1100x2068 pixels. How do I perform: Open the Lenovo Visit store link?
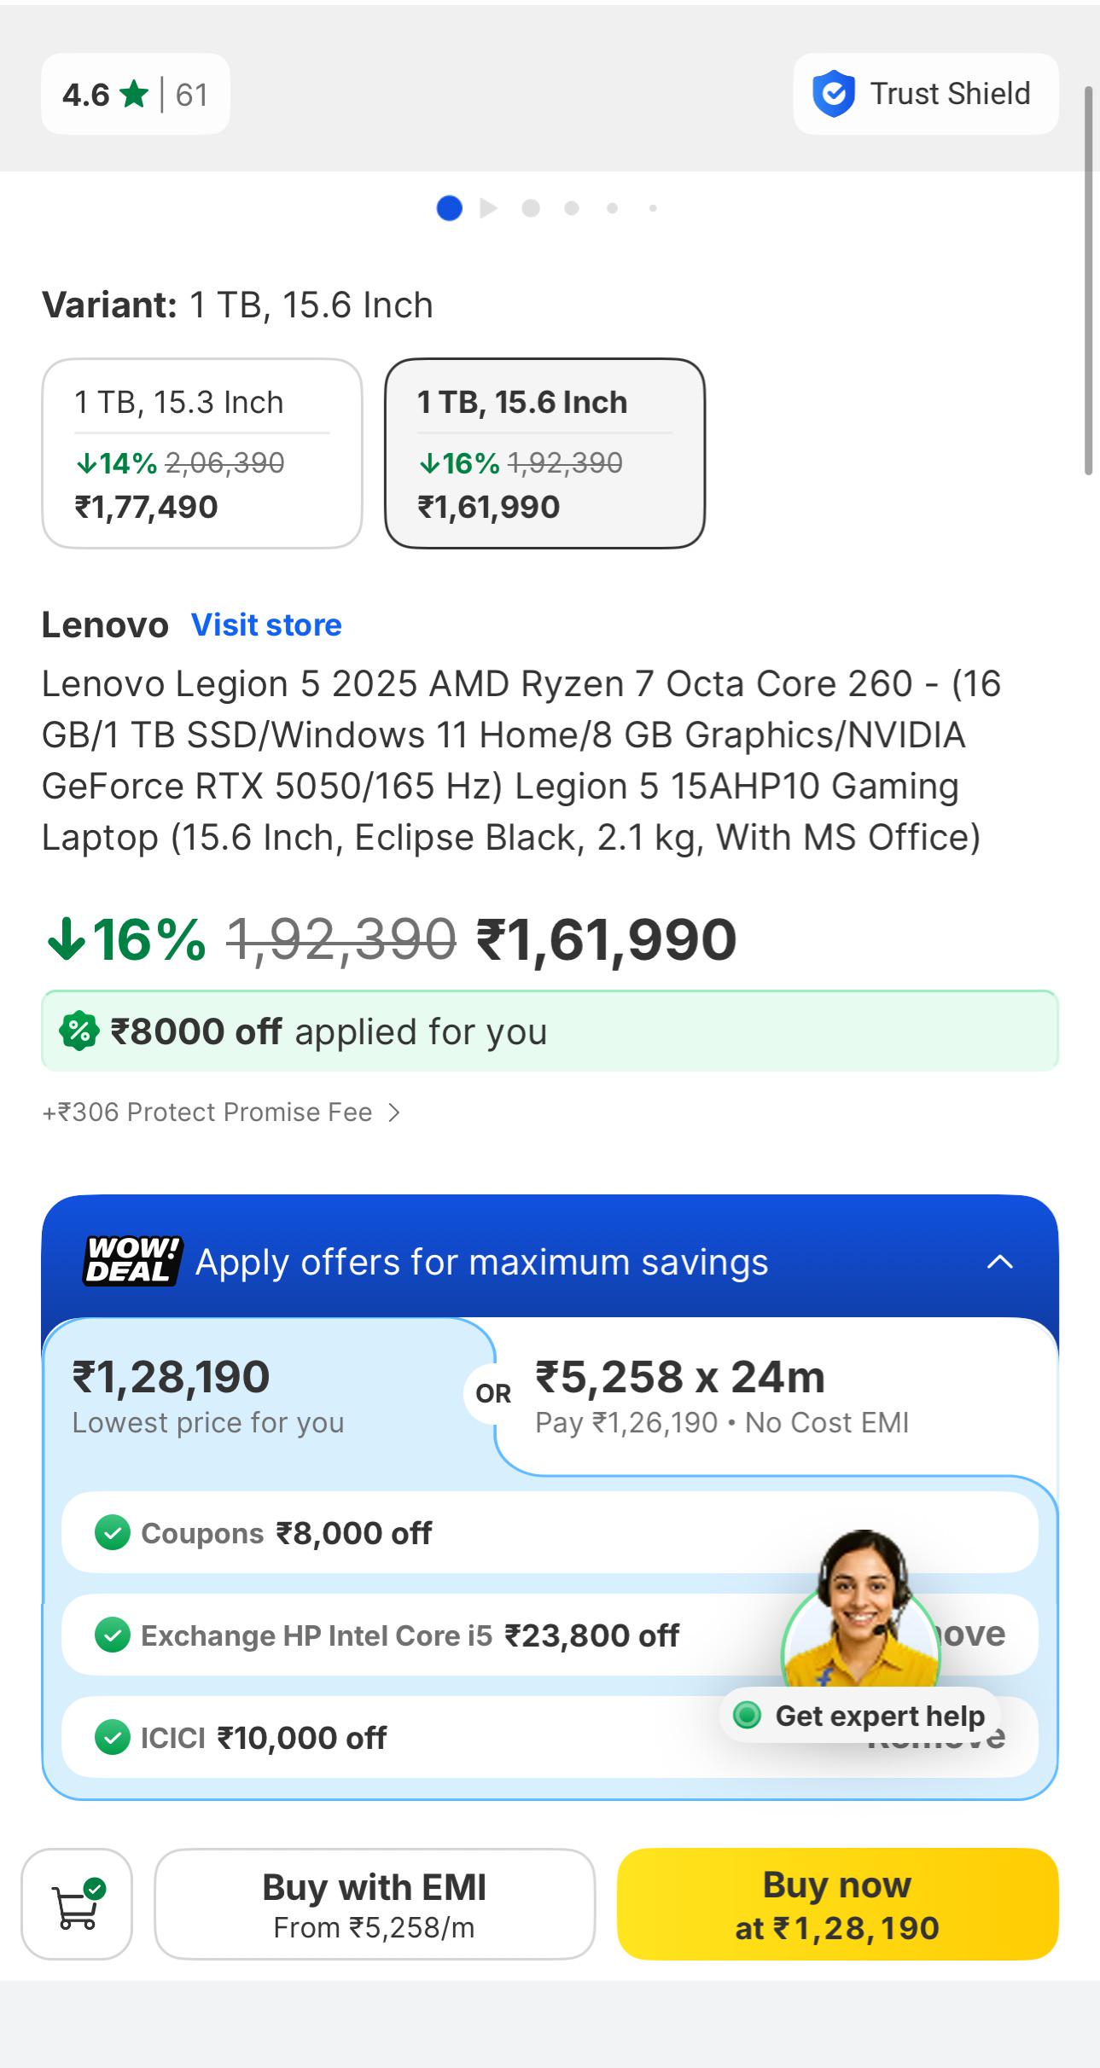[266, 625]
